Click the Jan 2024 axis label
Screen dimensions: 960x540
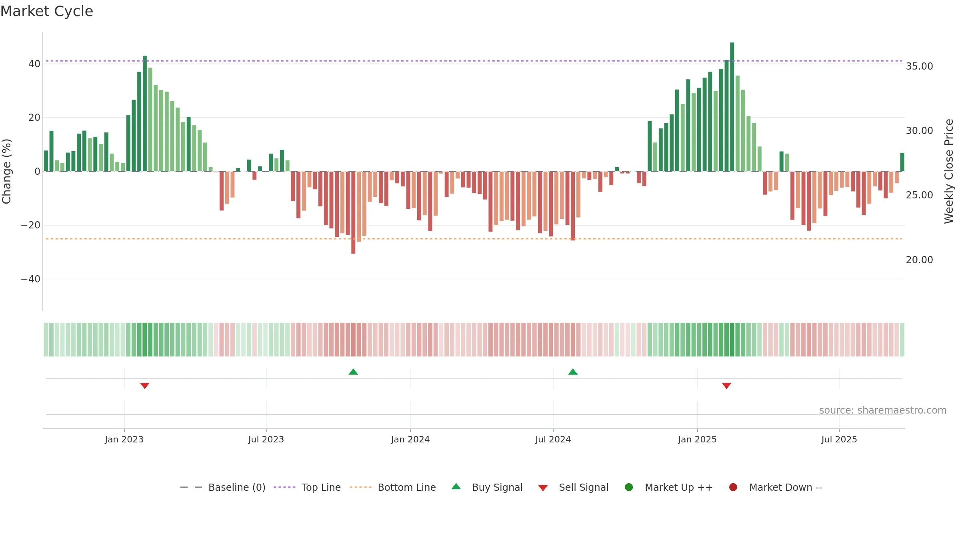pyautogui.click(x=410, y=439)
